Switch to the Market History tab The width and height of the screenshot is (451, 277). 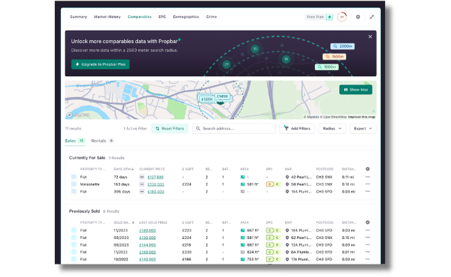point(108,17)
